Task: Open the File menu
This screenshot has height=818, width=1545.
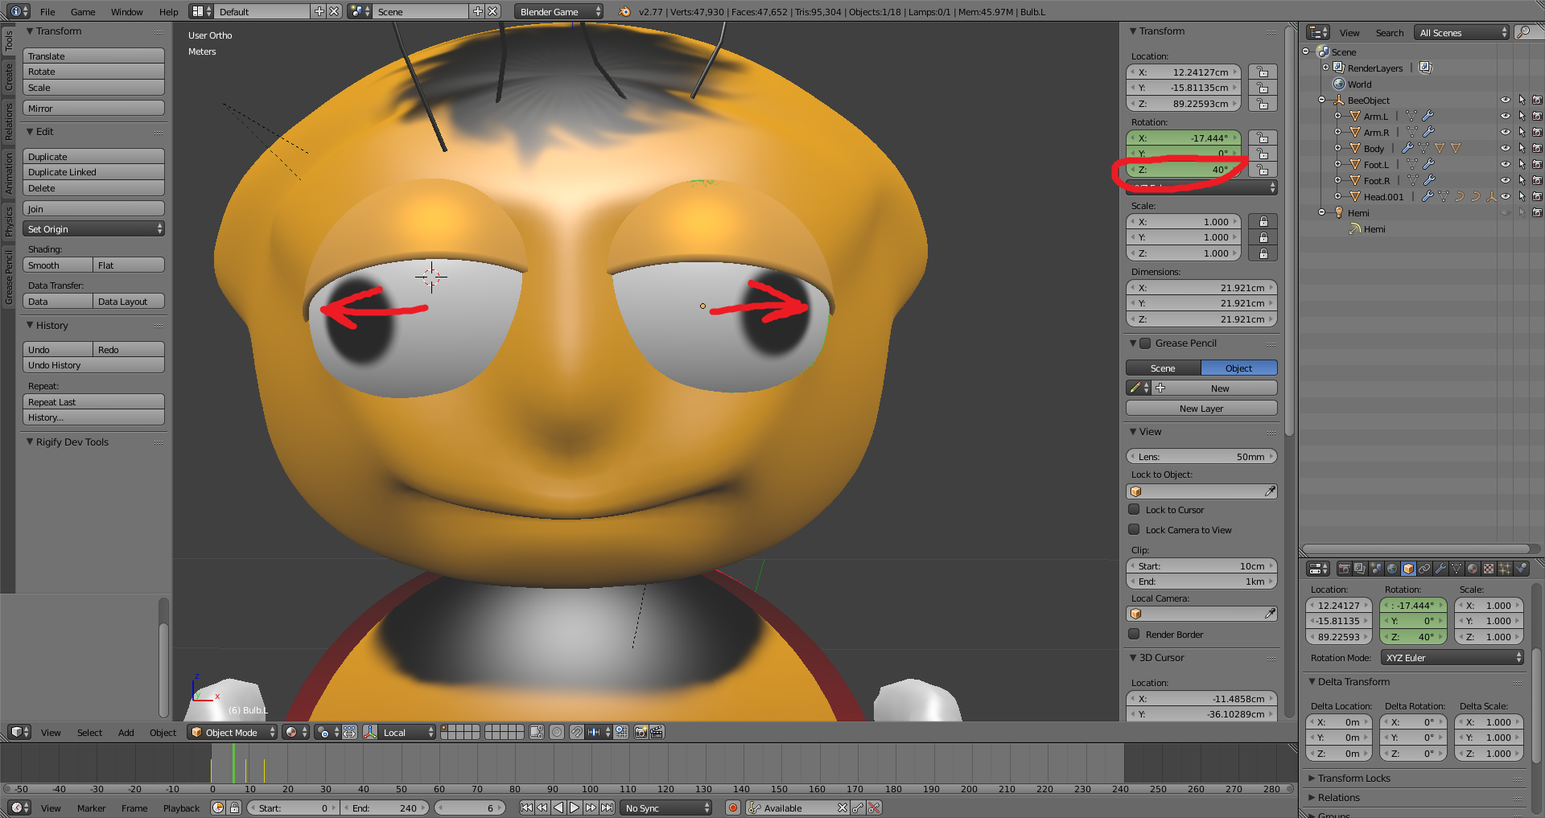Action: pyautogui.click(x=47, y=12)
